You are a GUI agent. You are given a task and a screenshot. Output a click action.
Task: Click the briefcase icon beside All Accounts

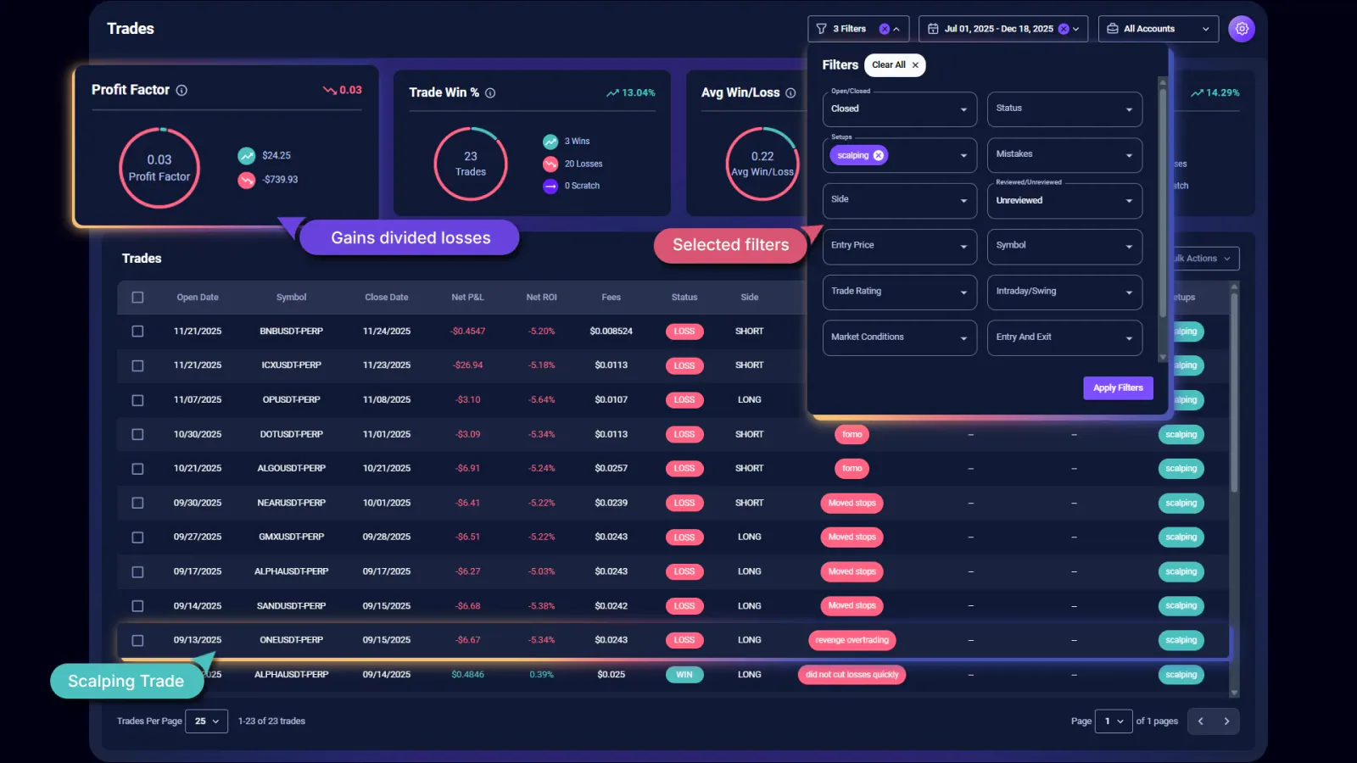click(1113, 29)
